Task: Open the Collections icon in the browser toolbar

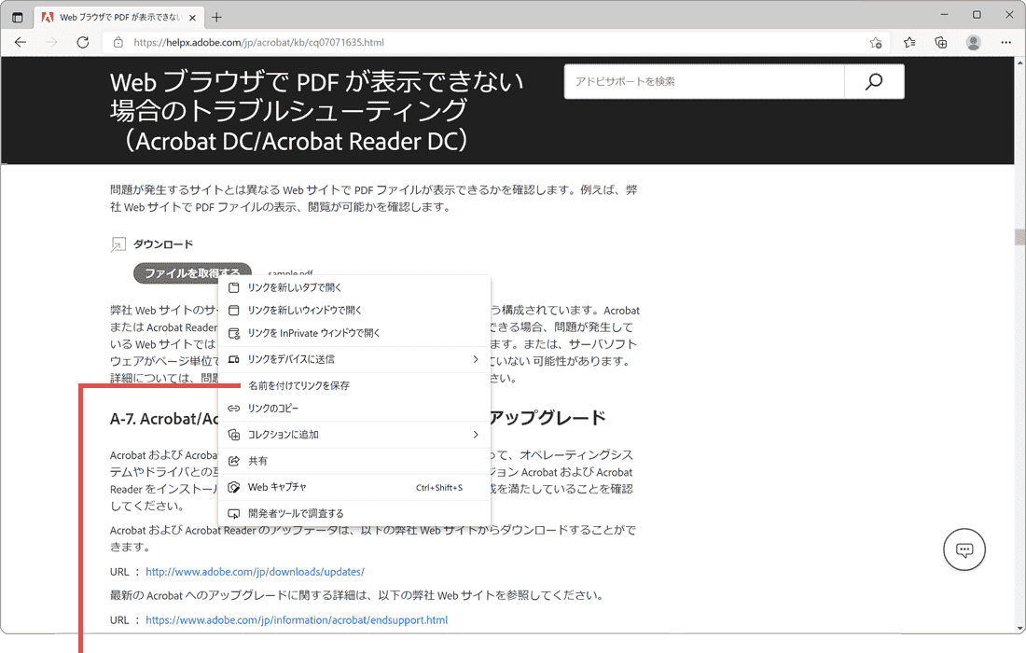Action: pyautogui.click(x=940, y=42)
